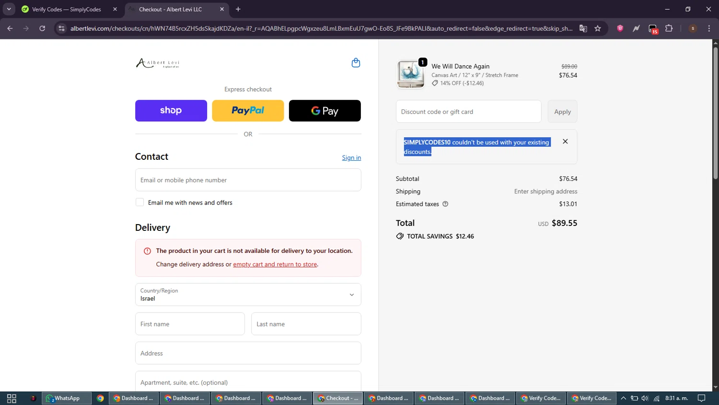Check 'Email me with news and offers'
This screenshot has width=719, height=405.
[x=140, y=202]
